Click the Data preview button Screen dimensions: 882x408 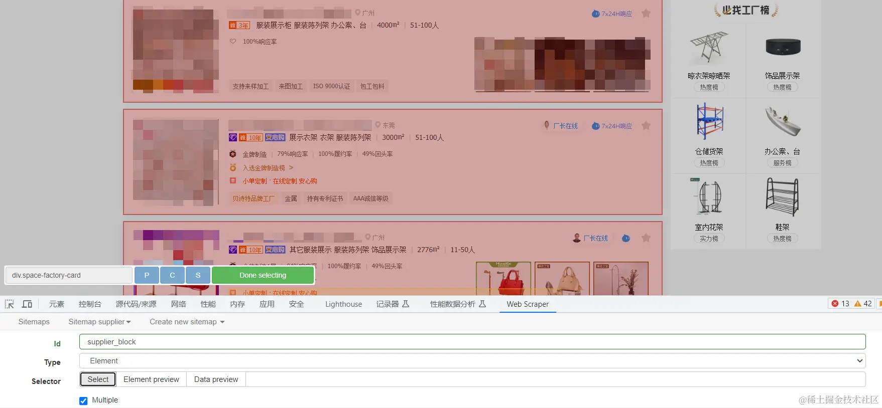click(216, 379)
